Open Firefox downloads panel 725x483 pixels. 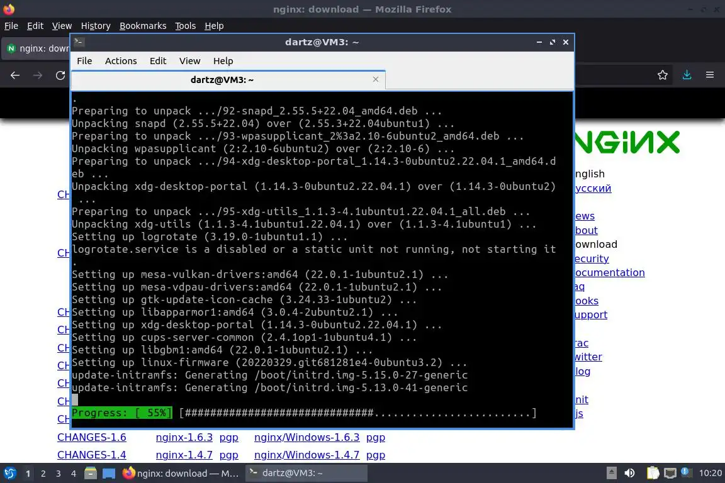point(687,75)
